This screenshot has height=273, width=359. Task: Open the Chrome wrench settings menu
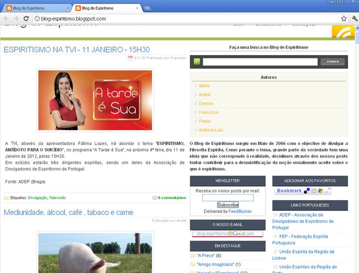(354, 18)
